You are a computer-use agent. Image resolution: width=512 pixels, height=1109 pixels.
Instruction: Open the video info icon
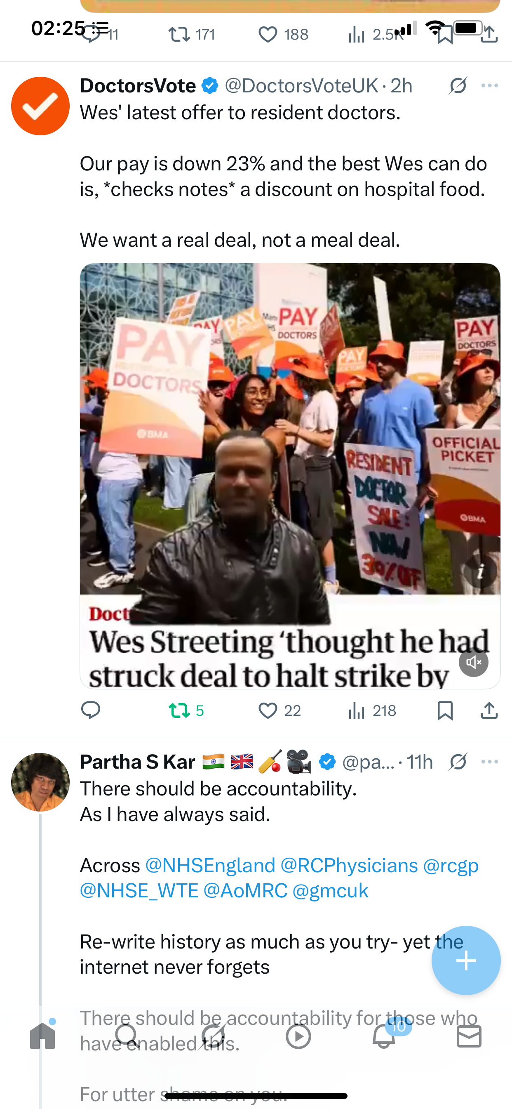coord(481,572)
